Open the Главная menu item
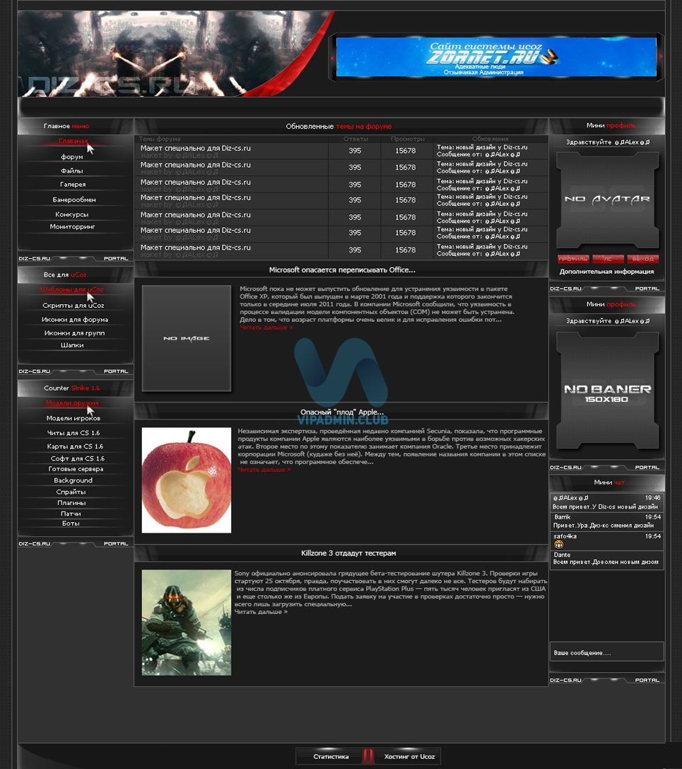The height and width of the screenshot is (769, 682). tap(73, 141)
